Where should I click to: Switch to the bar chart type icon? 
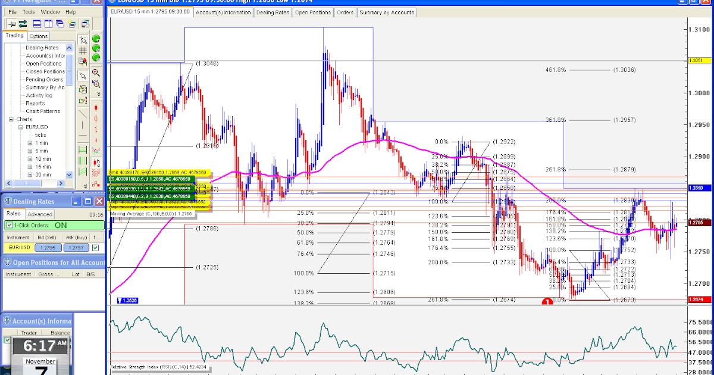click(x=96, y=129)
